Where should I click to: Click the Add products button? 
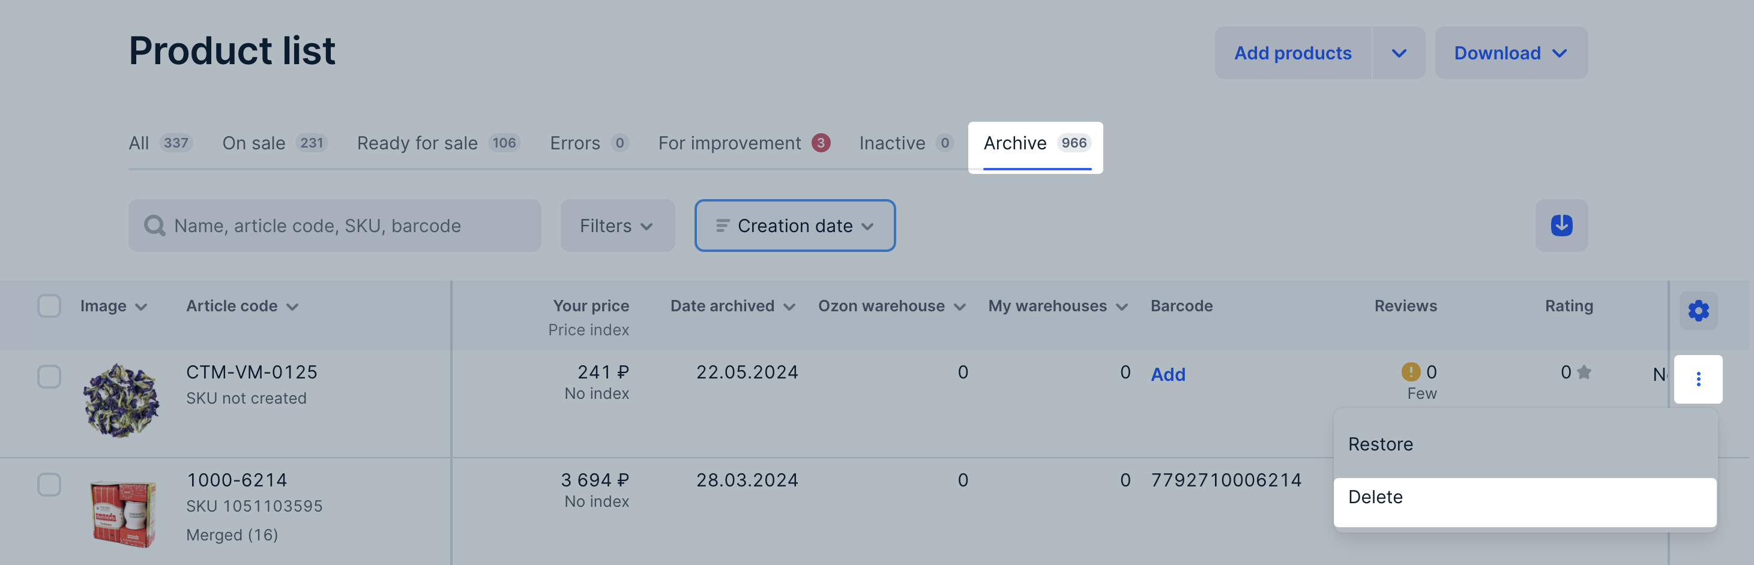click(1292, 52)
